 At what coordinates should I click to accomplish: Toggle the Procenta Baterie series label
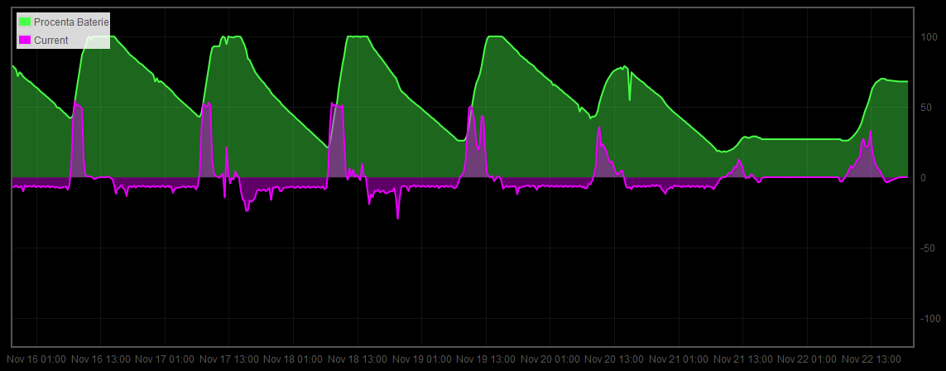pos(71,22)
